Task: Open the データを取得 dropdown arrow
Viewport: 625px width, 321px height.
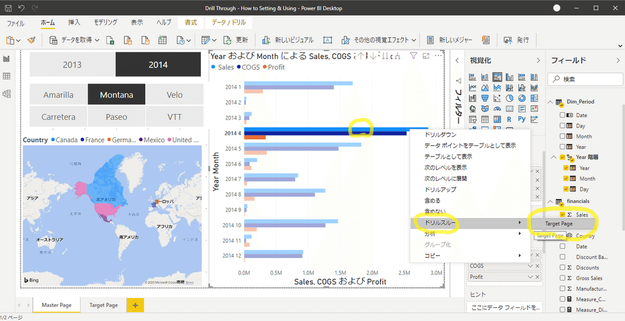Action: pos(97,40)
